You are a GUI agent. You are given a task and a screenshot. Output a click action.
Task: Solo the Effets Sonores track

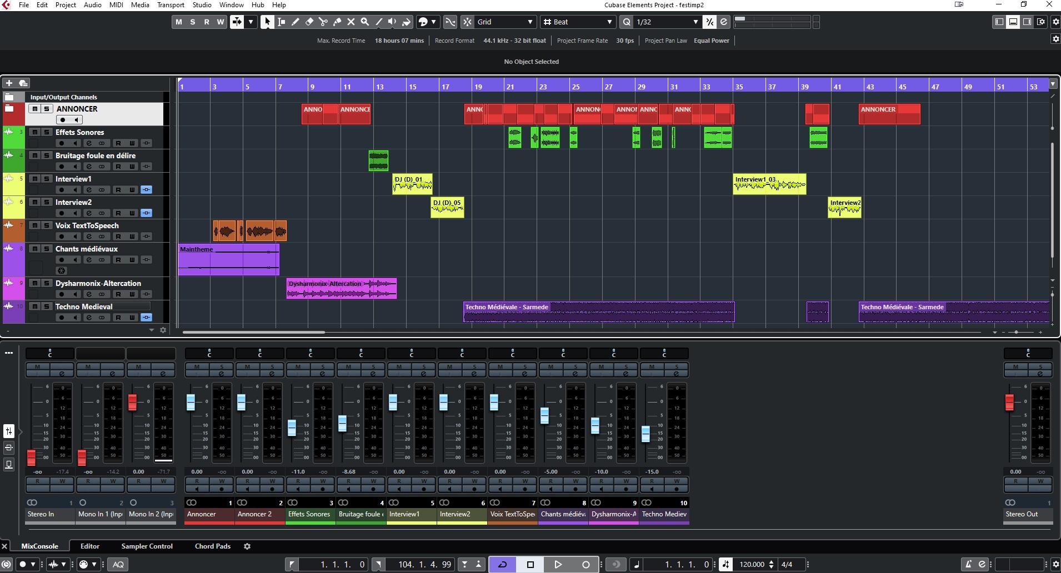(47, 132)
